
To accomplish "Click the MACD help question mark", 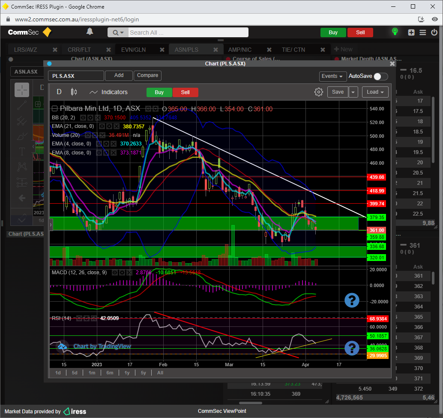I will pyautogui.click(x=352, y=300).
